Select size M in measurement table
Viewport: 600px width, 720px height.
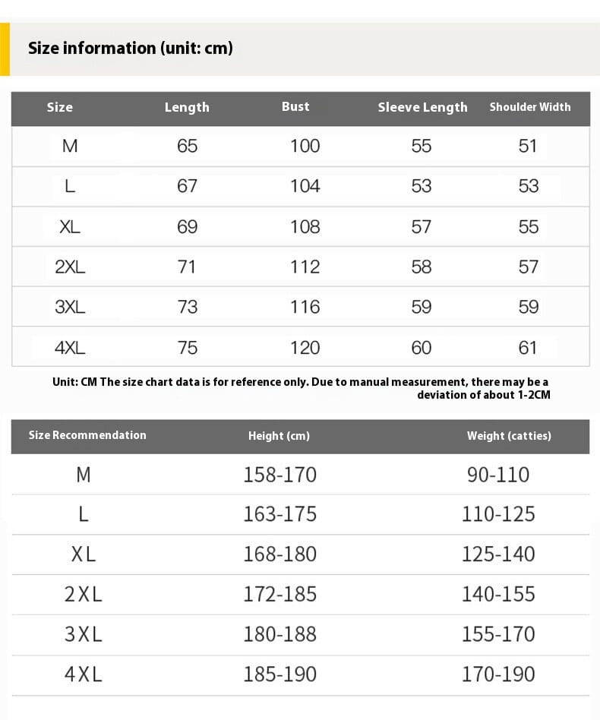pos(70,146)
